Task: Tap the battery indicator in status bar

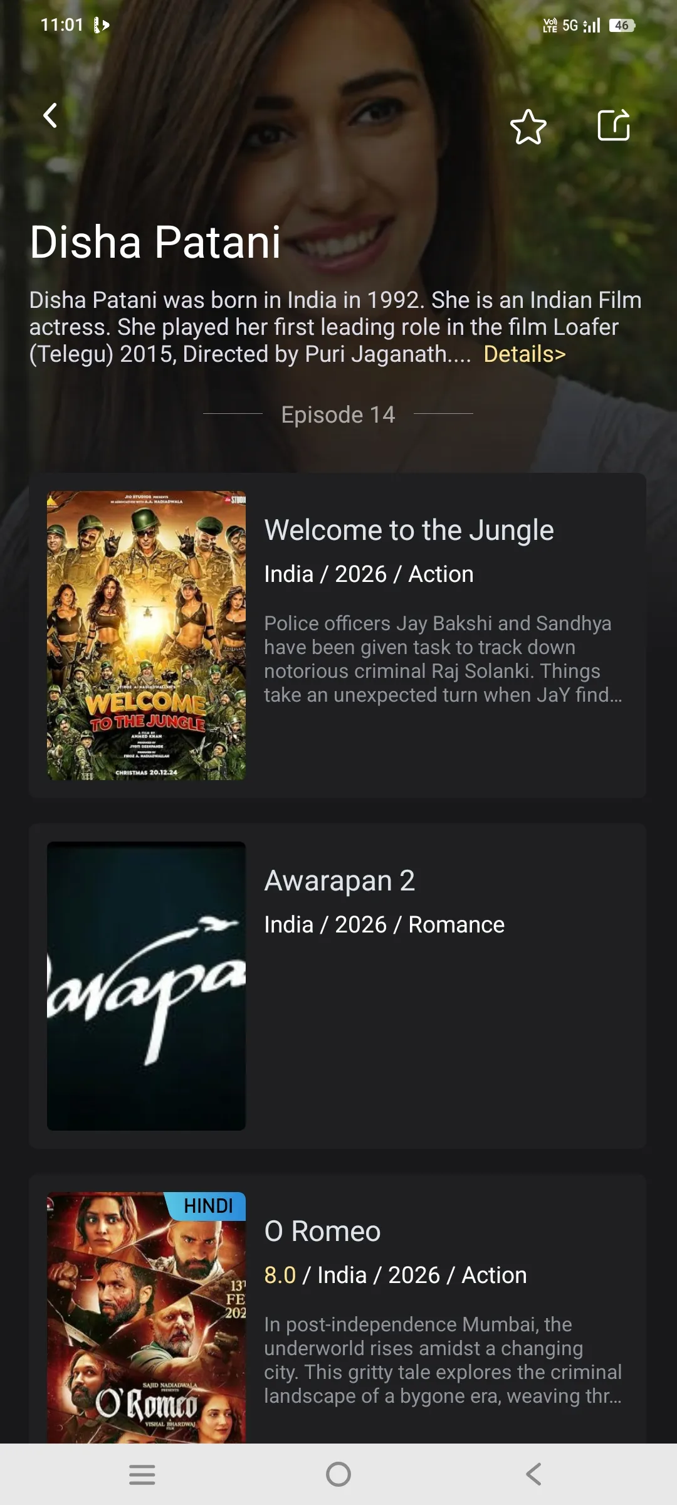Action: click(x=622, y=25)
